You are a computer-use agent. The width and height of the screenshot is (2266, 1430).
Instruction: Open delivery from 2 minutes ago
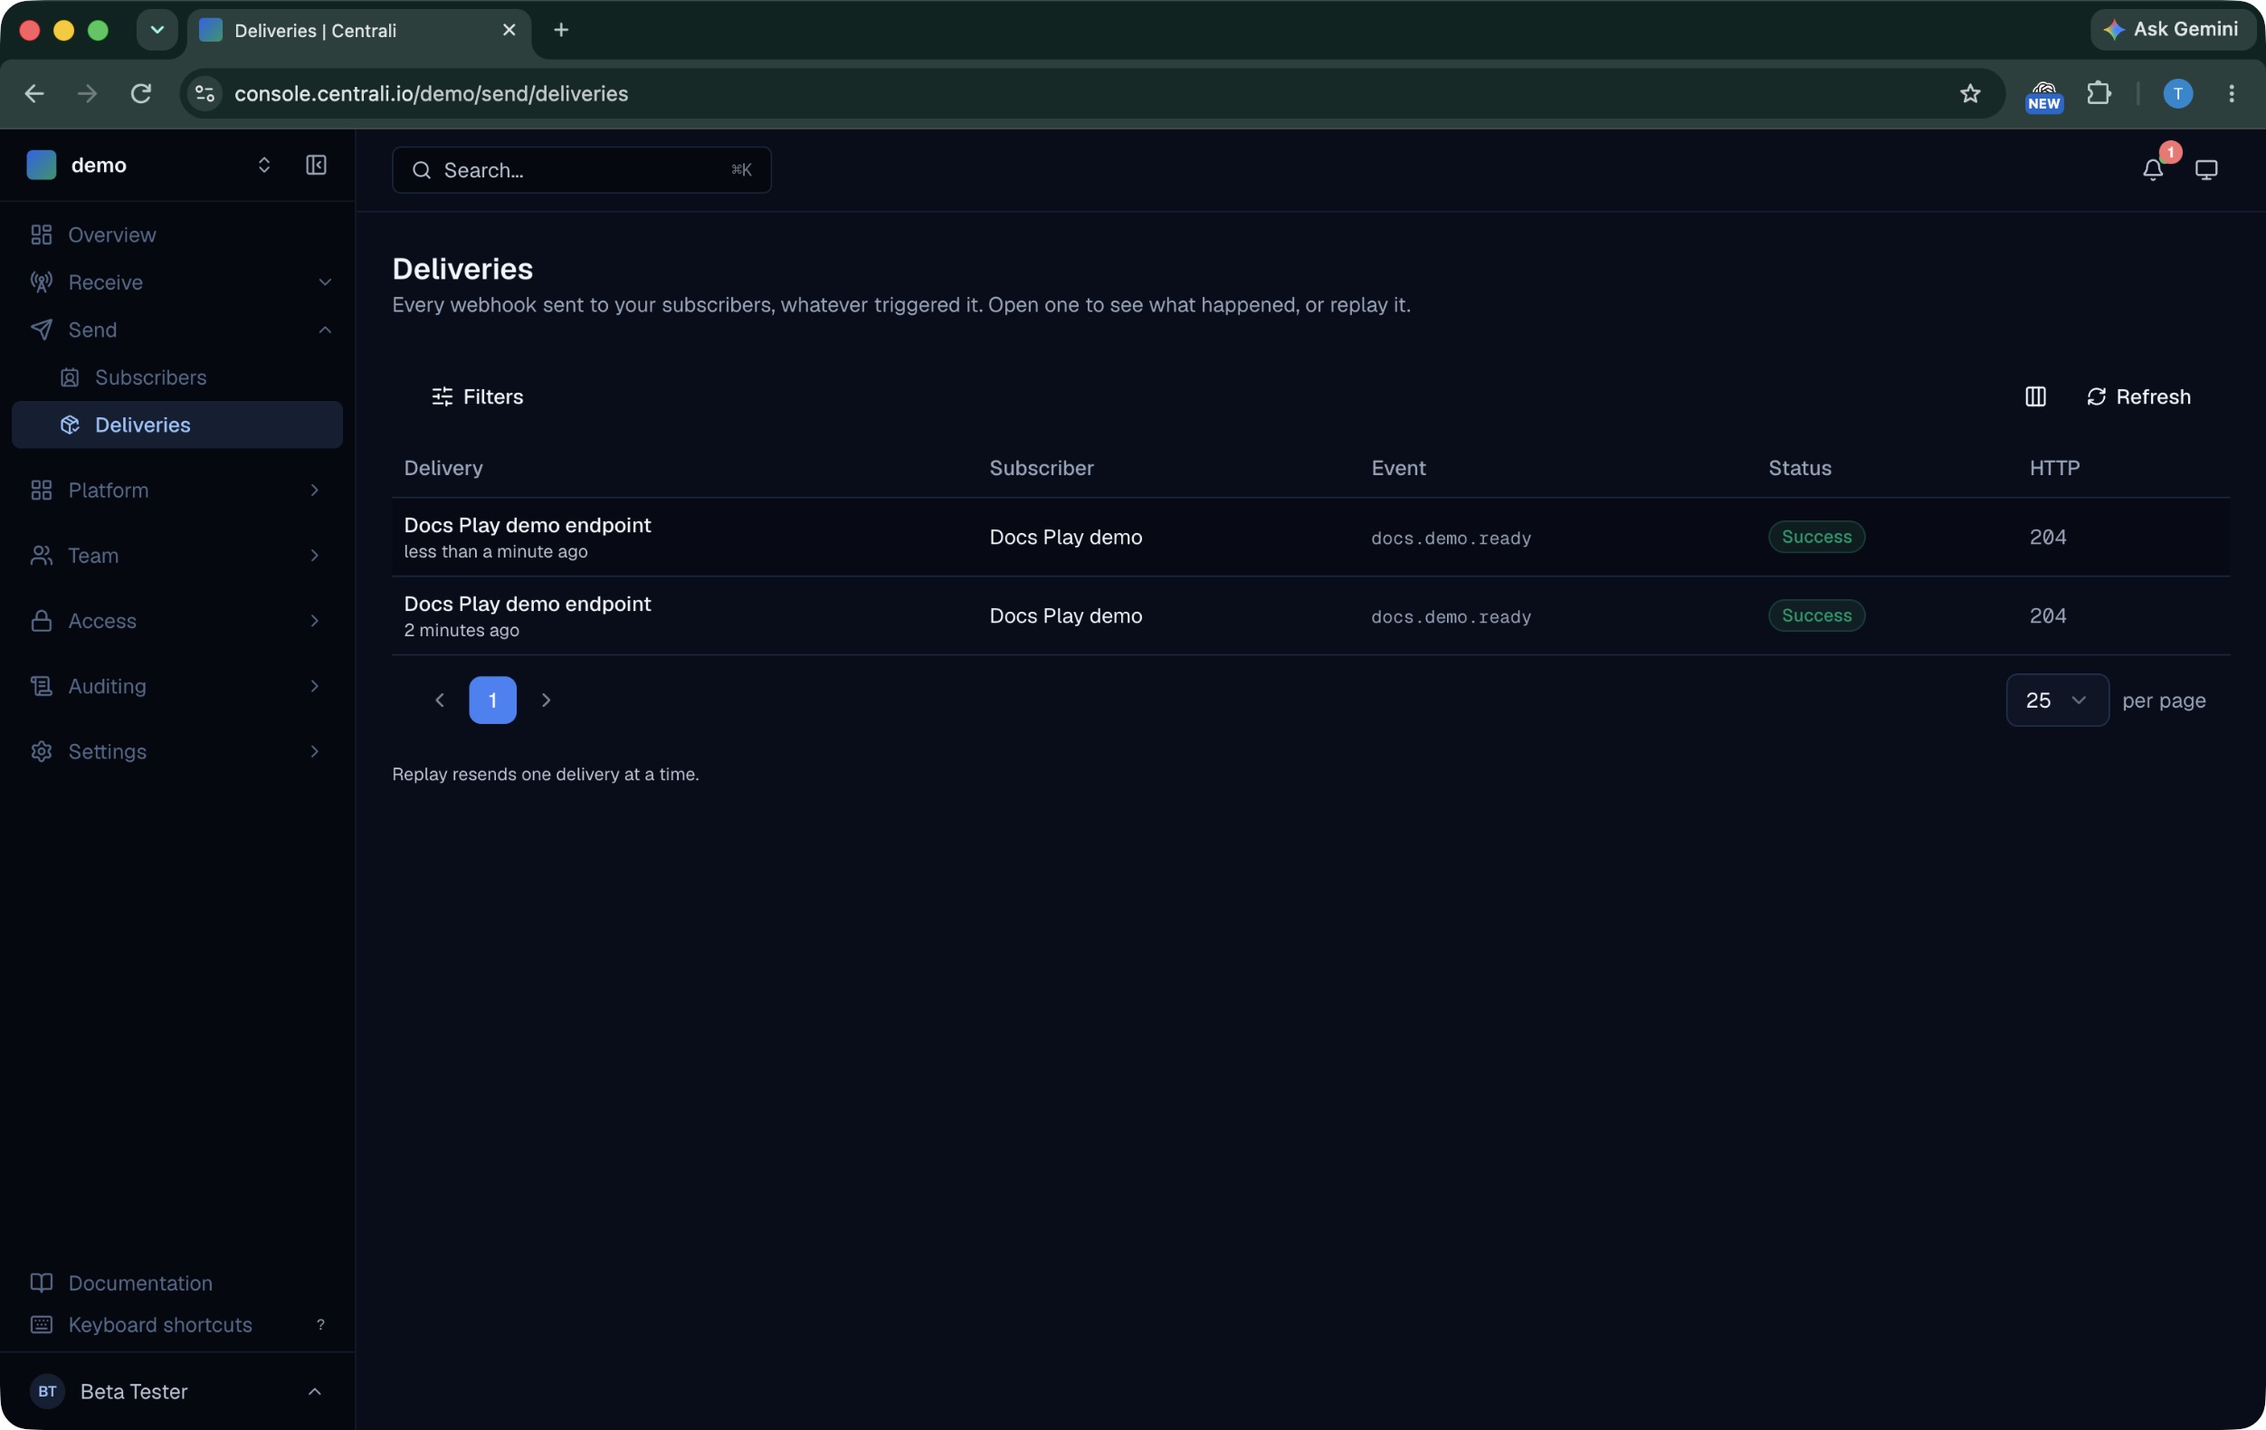point(1309,615)
